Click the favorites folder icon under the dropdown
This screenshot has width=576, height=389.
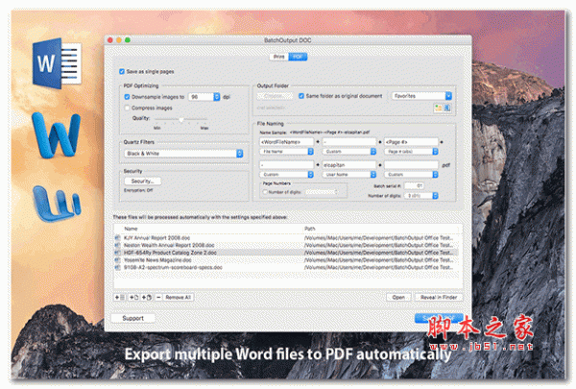click(439, 108)
